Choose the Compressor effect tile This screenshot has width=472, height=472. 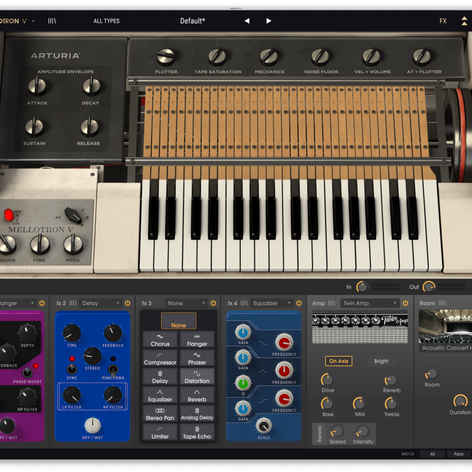(x=160, y=358)
